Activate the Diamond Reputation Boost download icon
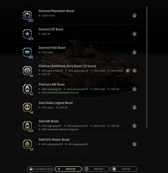168x173 pixels. click(x=134, y=15)
